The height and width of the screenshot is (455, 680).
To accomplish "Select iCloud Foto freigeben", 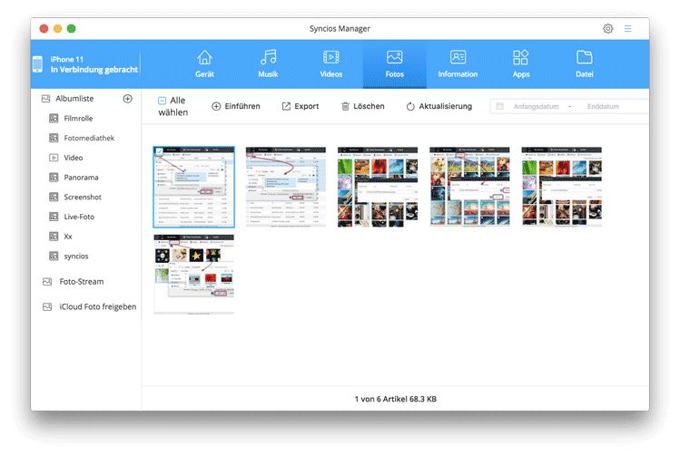I will point(97,307).
